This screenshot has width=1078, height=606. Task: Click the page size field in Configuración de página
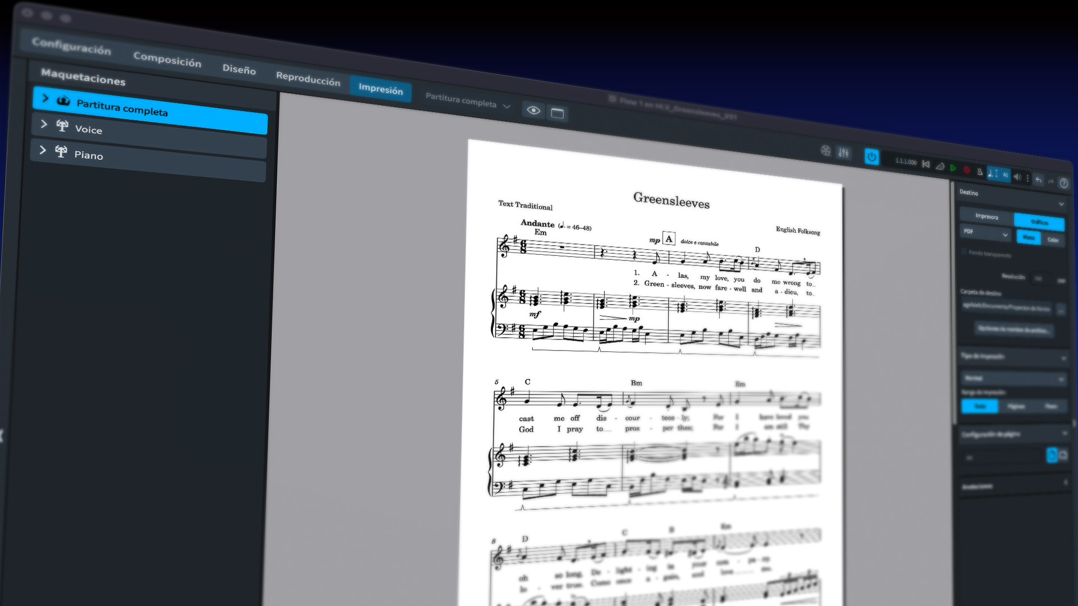(x=1002, y=458)
